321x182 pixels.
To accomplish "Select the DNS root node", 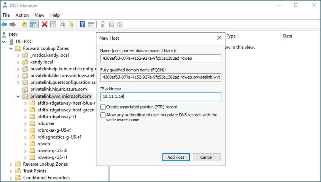I will [13, 35].
